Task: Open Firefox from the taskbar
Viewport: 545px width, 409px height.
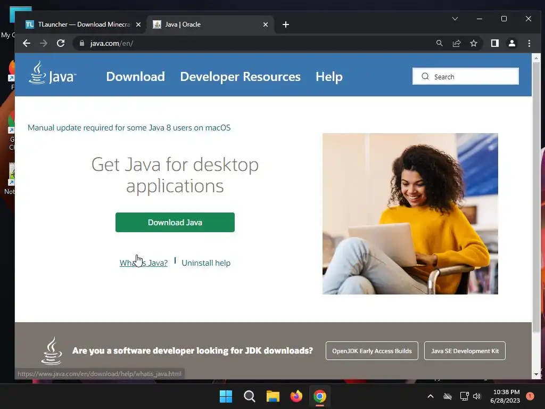Action: (296, 396)
